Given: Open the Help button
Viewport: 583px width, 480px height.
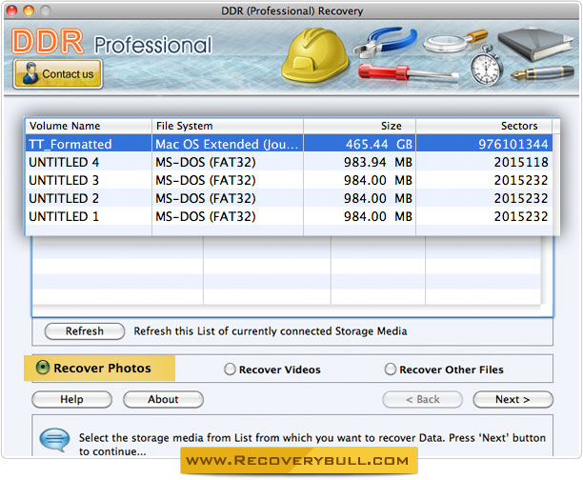Looking at the screenshot, I should pos(71,399).
